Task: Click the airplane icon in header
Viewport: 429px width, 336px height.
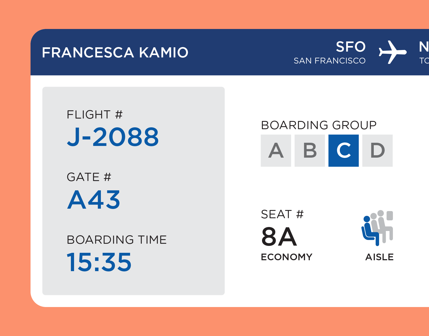Action: pyautogui.click(x=393, y=52)
